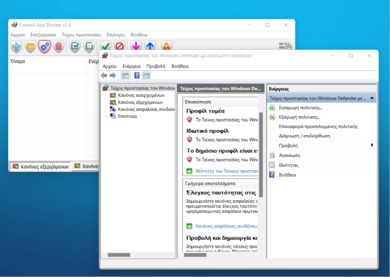390x277 pixels.
Task: Open Επιλογές menu in Firewall App Blocker
Action: pyautogui.click(x=116, y=35)
